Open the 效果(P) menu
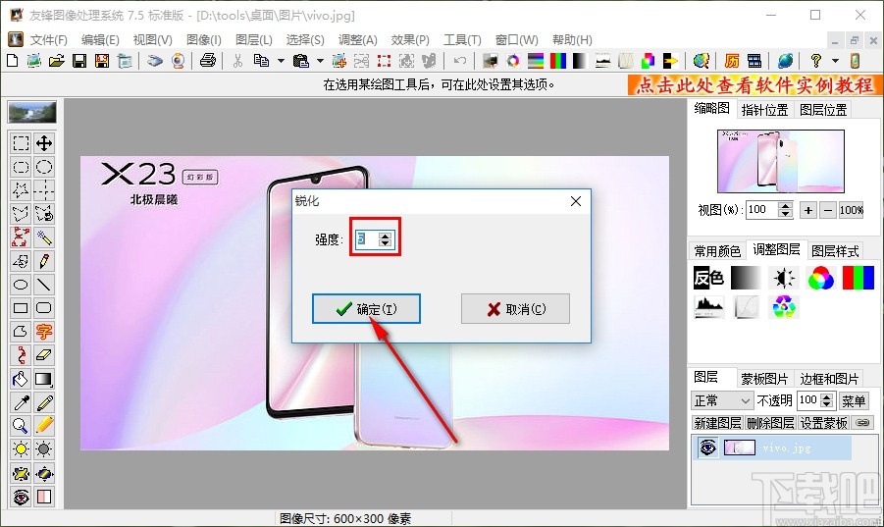Viewport: 884px width, 527px height. tap(410, 40)
